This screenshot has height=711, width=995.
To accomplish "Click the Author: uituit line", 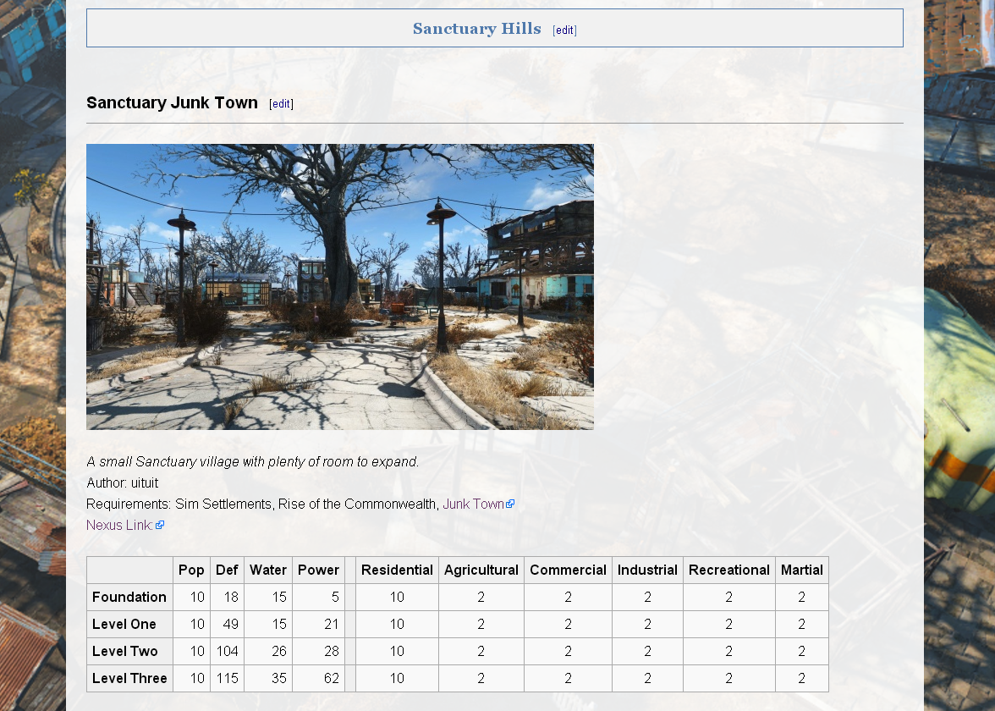I will [123, 483].
